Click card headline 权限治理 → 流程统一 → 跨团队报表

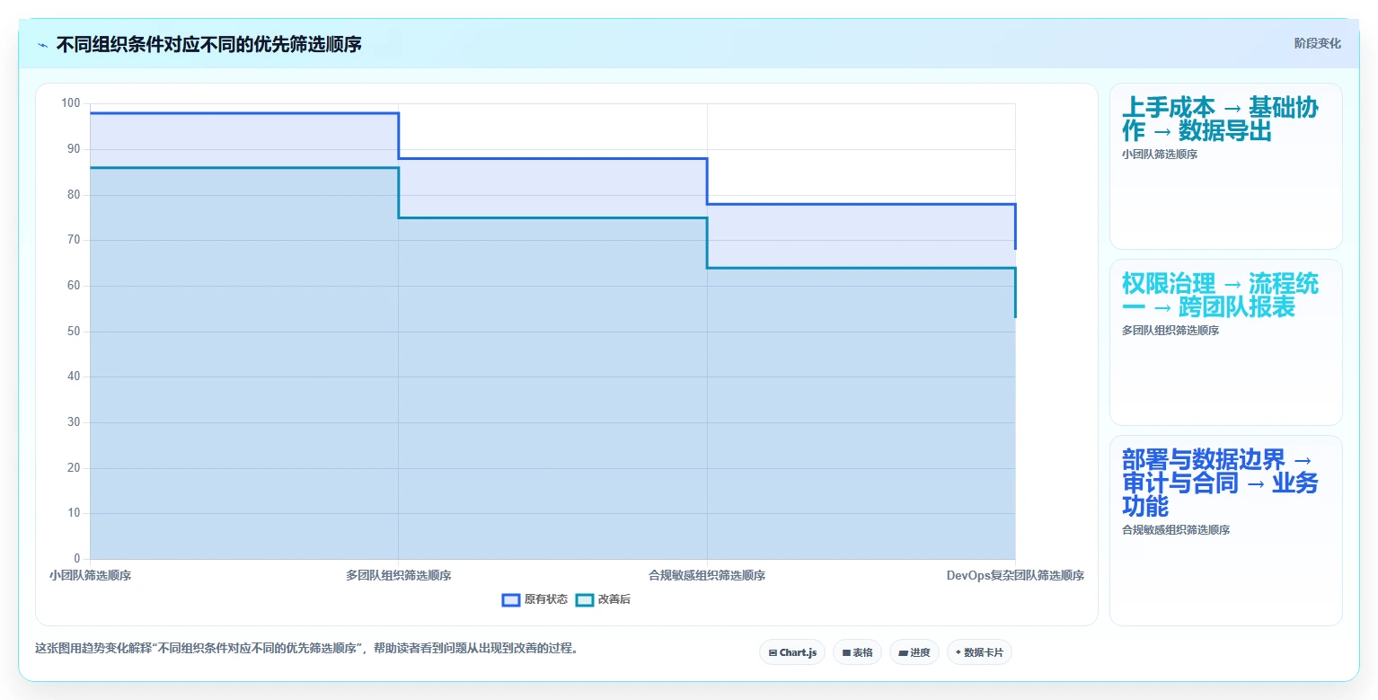tap(1221, 296)
